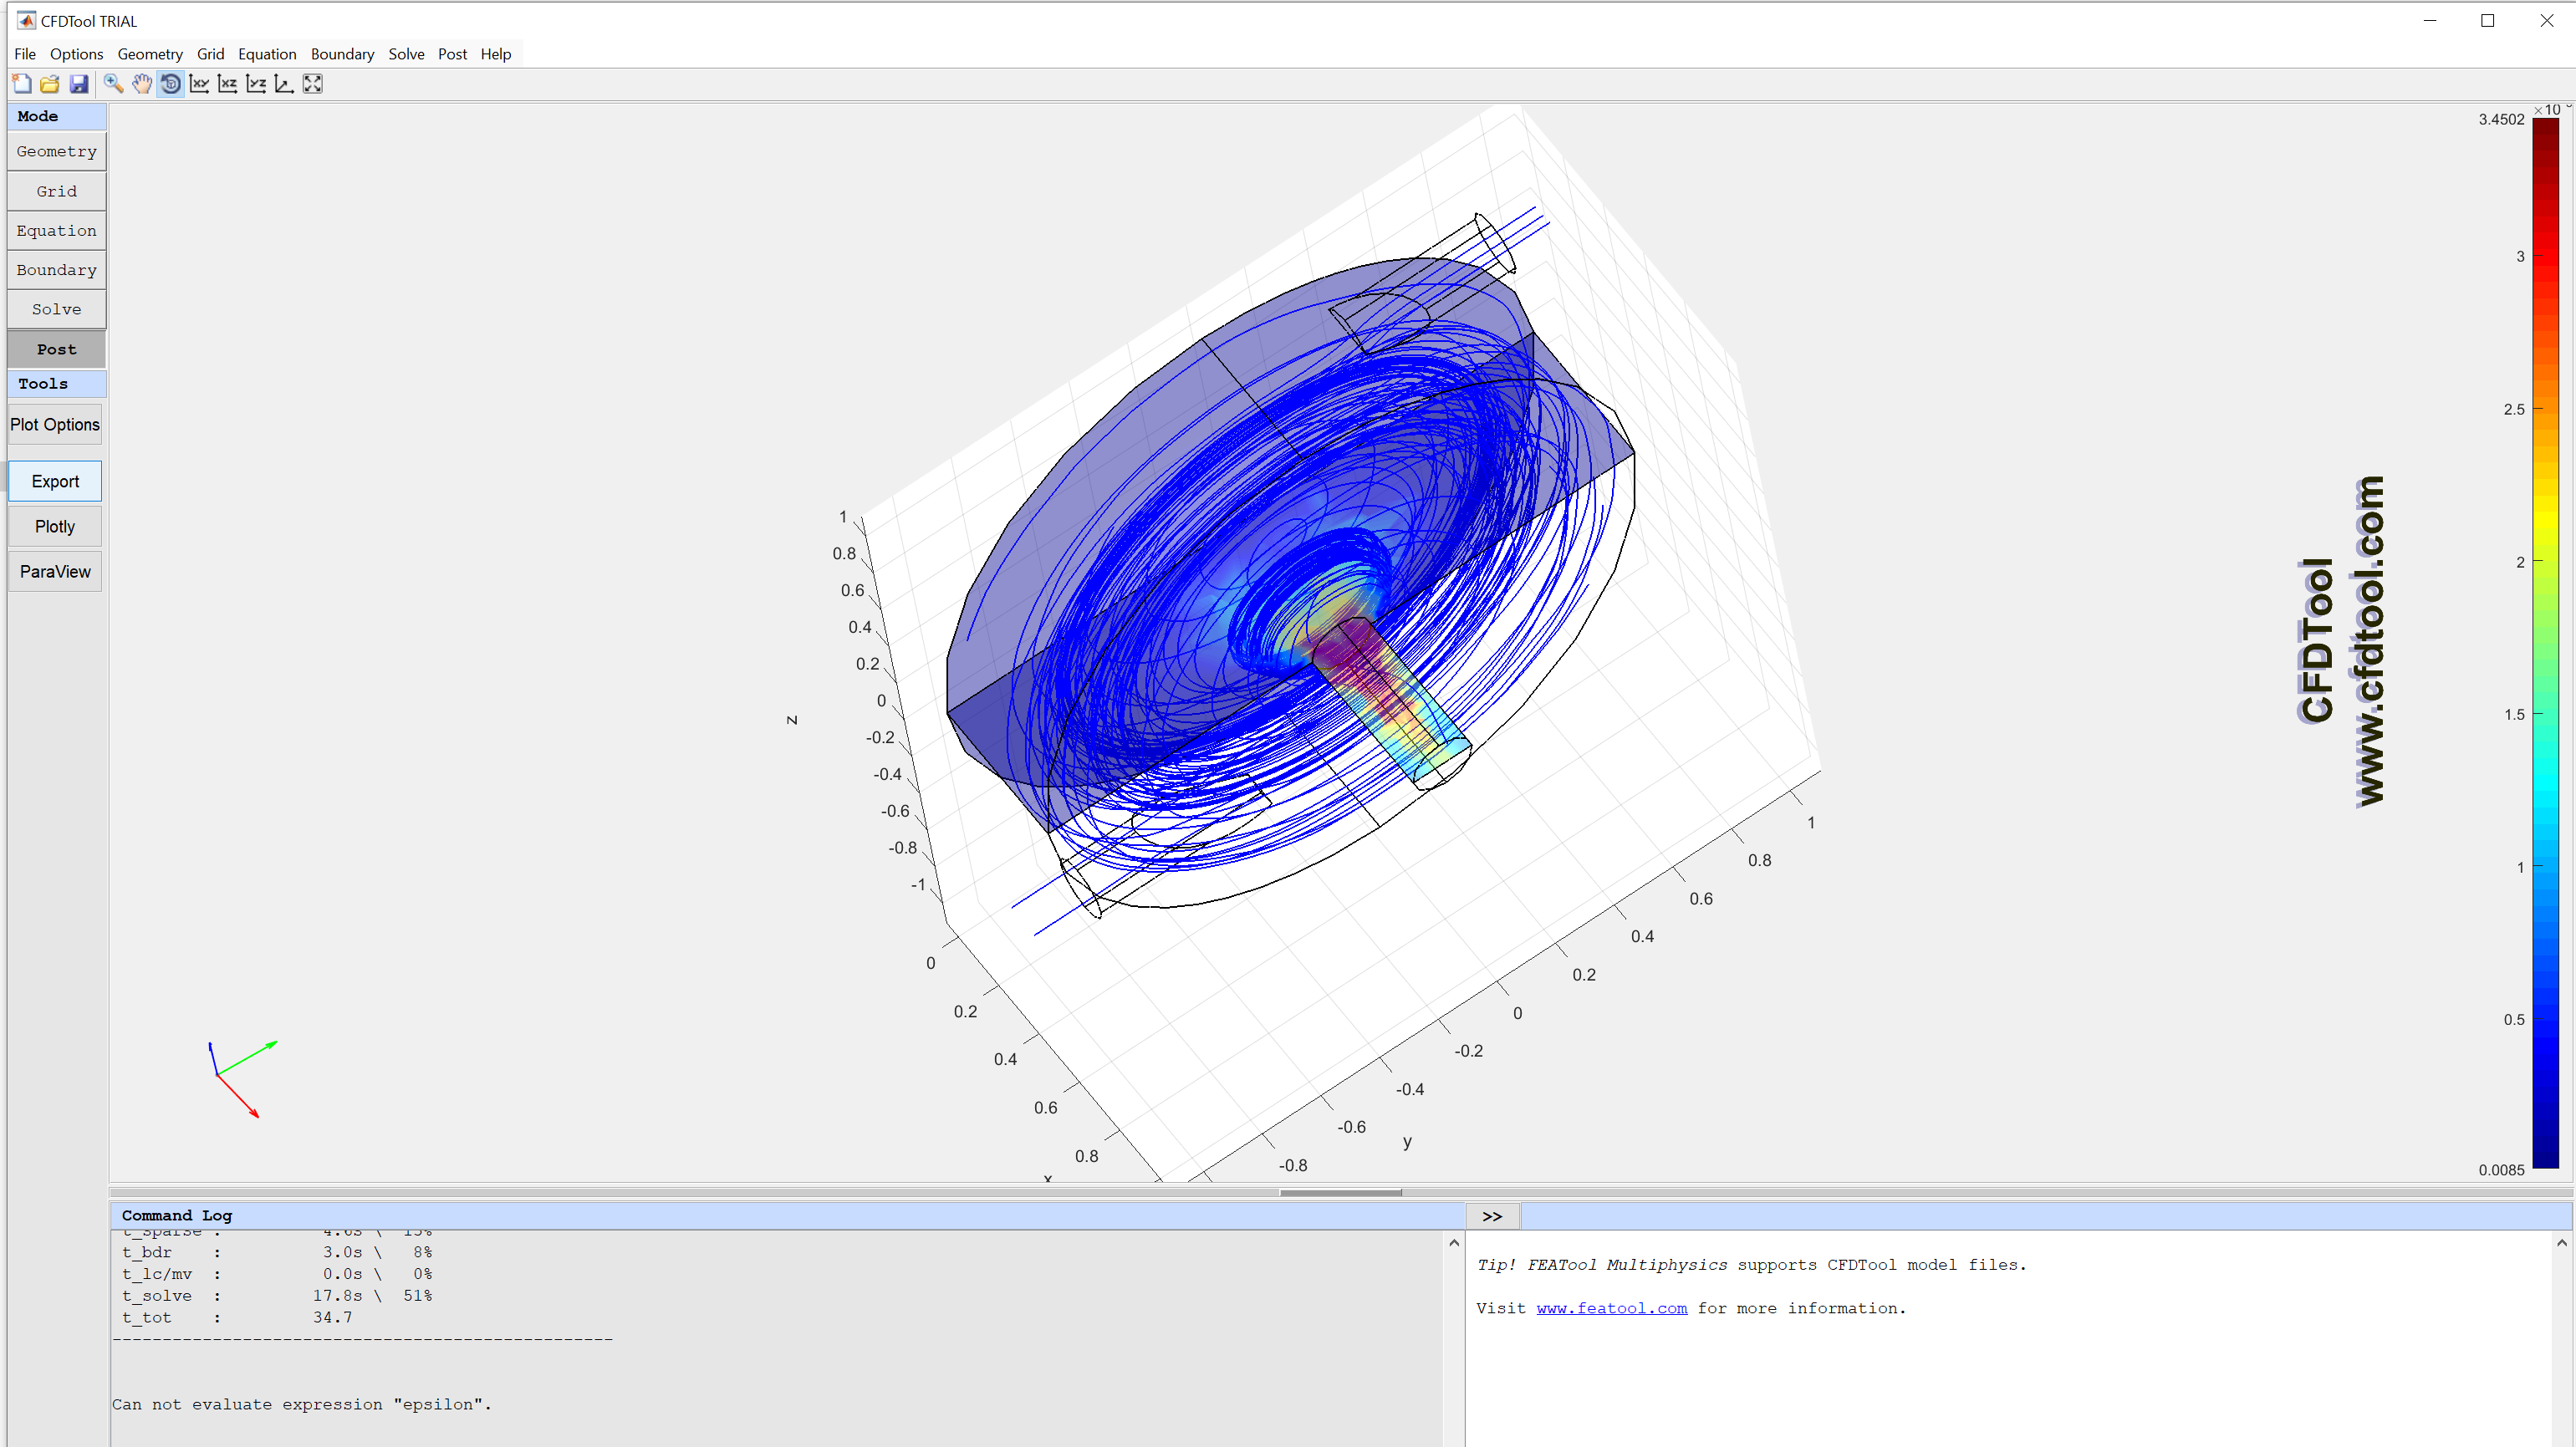Click colorbar minimum value 0.0085
The image size is (2576, 1447).
pyautogui.click(x=2501, y=1169)
